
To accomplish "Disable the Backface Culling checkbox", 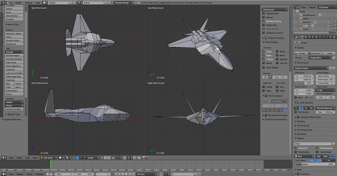I will click(x=264, y=21).
